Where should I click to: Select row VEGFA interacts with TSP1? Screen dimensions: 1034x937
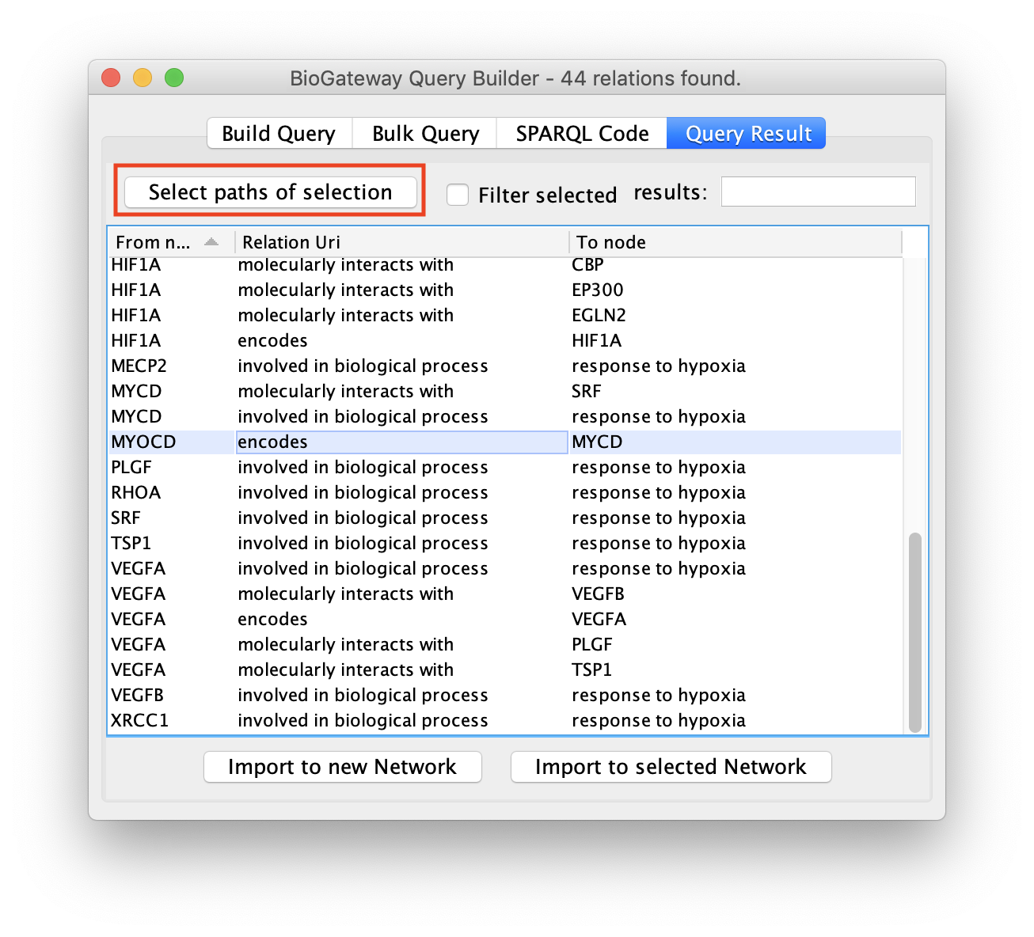505,670
